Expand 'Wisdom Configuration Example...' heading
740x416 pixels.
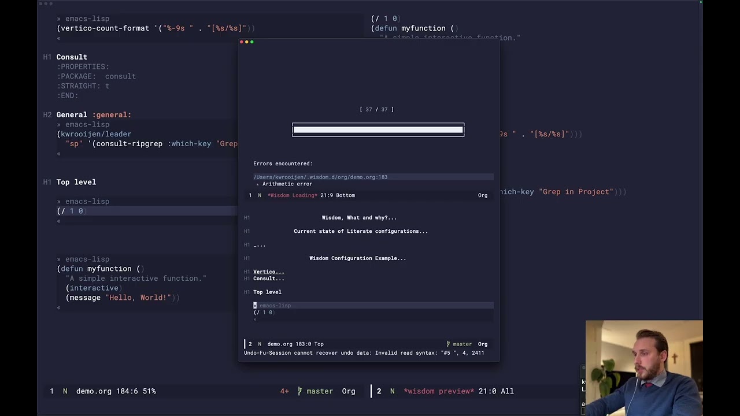click(x=357, y=258)
